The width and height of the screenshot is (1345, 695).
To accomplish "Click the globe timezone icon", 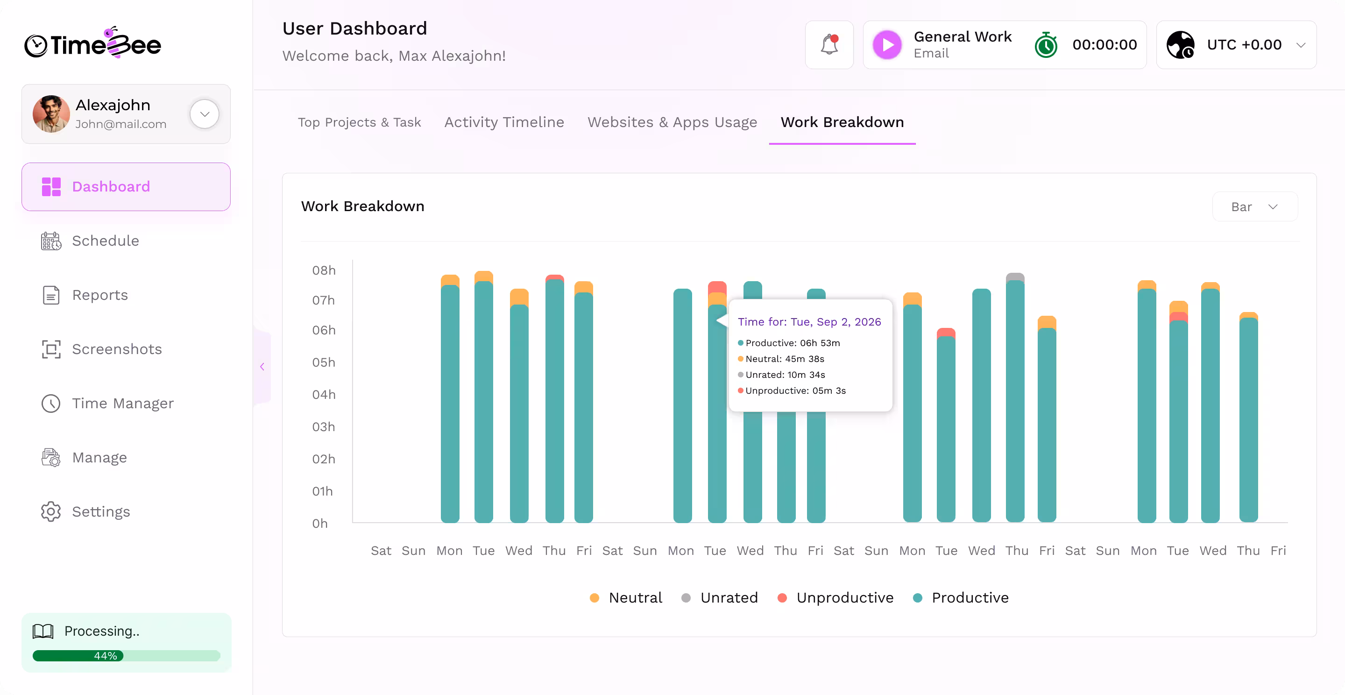I will point(1181,45).
